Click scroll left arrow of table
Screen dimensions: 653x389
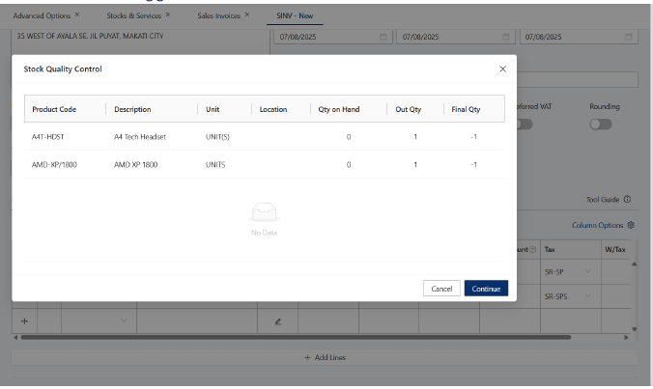coord(15,338)
